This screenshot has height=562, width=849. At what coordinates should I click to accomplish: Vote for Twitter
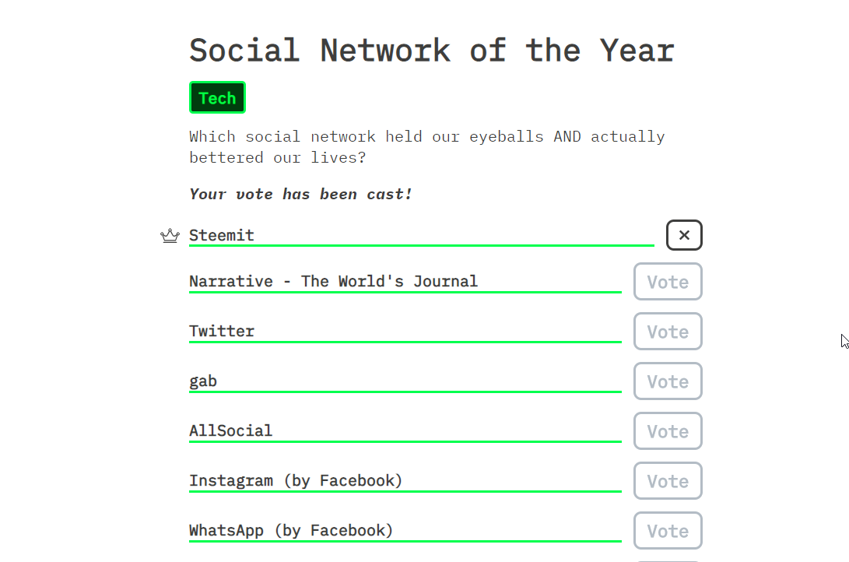(x=668, y=332)
